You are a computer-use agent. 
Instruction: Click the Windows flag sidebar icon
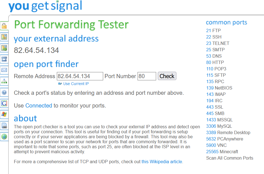click(4, 114)
